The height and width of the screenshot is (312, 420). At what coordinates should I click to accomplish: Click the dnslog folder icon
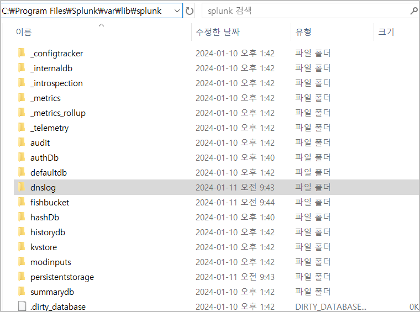click(x=22, y=187)
